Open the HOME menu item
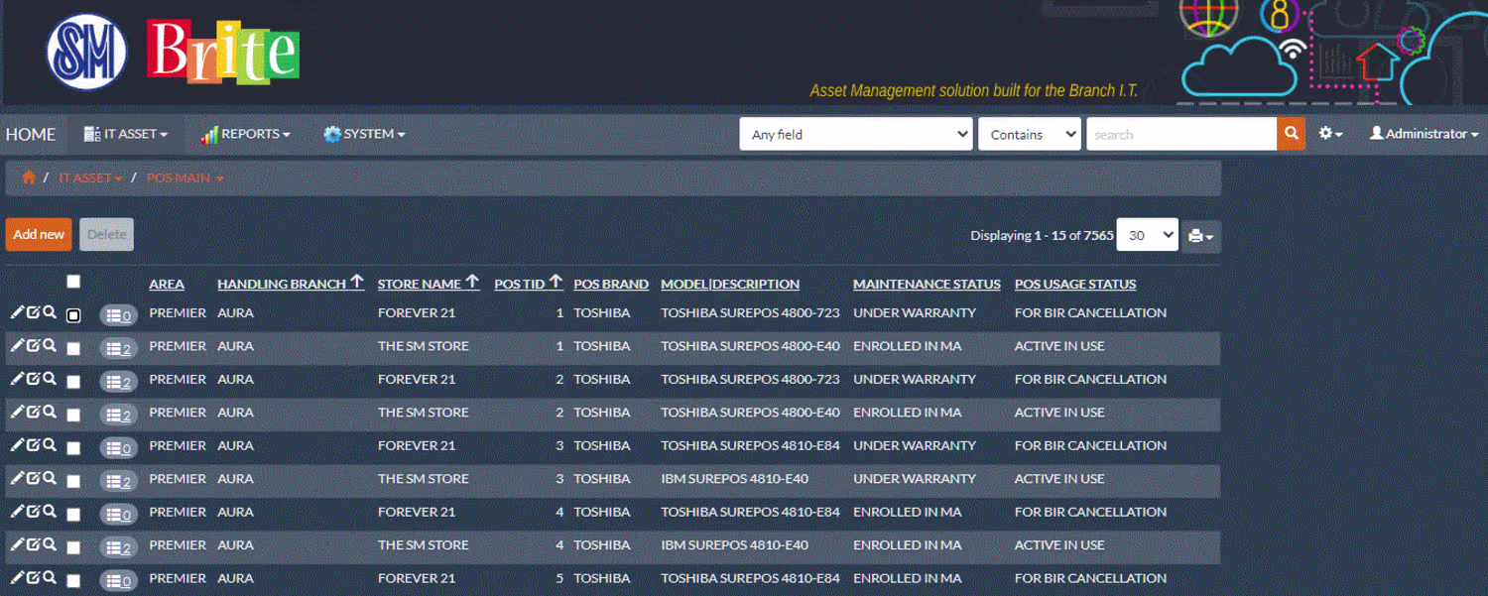 (31, 134)
